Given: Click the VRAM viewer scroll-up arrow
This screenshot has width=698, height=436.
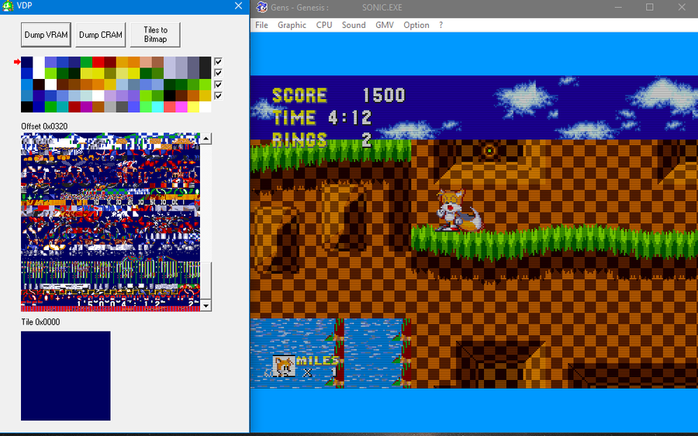Looking at the screenshot, I should click(x=206, y=139).
